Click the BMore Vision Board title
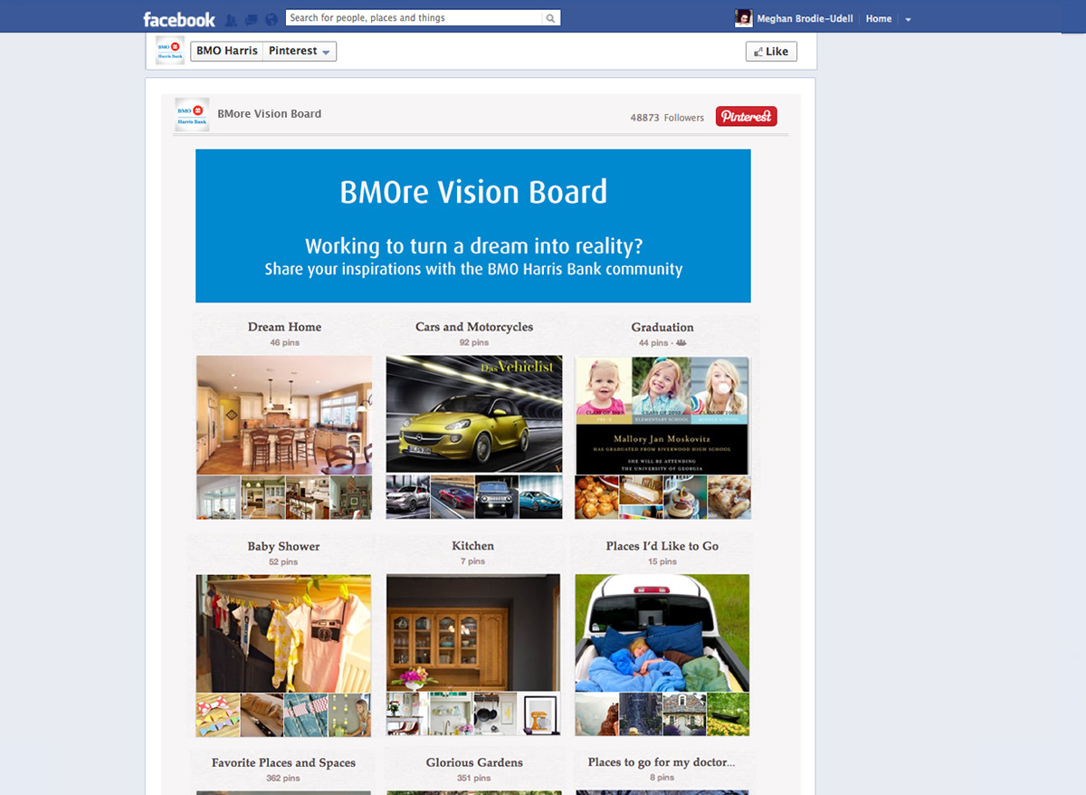 (270, 114)
